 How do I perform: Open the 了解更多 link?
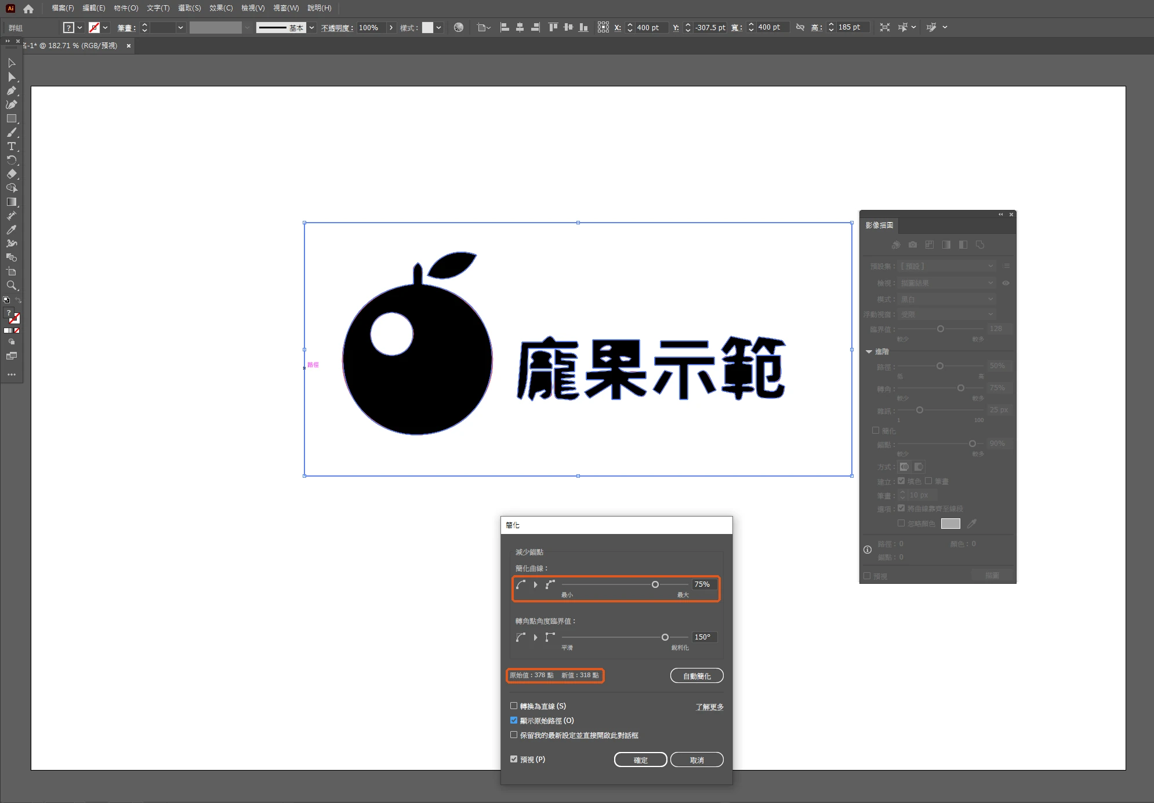coord(710,707)
